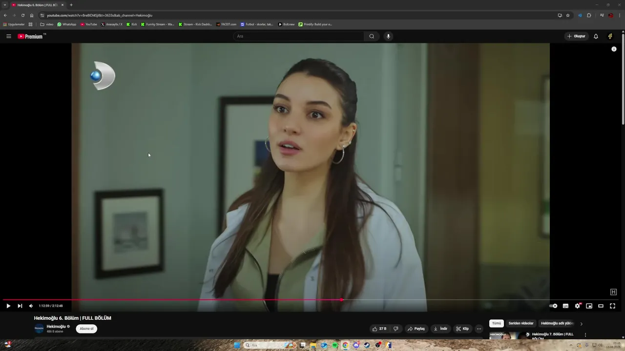Open Spotify from the taskbar
625x351 pixels.
[335, 345]
